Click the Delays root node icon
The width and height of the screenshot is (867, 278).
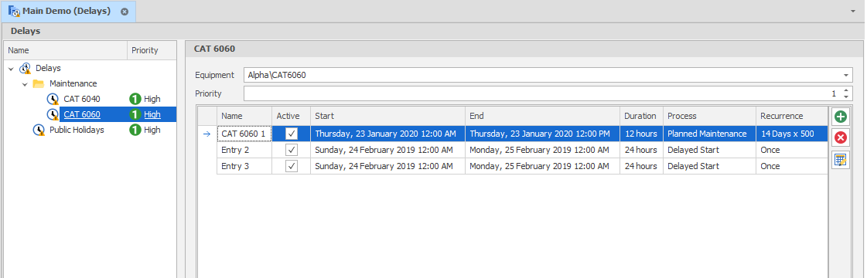[x=25, y=69]
